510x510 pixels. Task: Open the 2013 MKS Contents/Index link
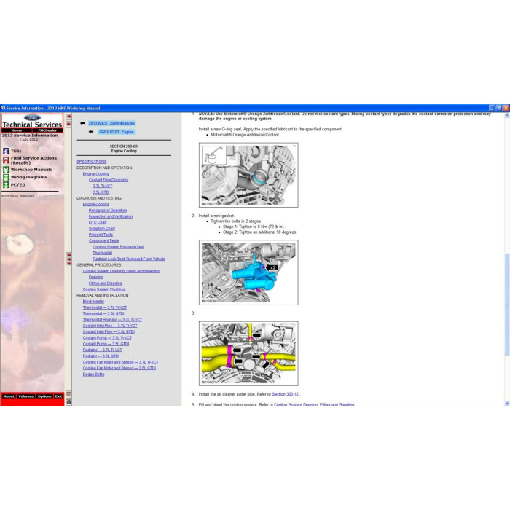[x=111, y=123]
